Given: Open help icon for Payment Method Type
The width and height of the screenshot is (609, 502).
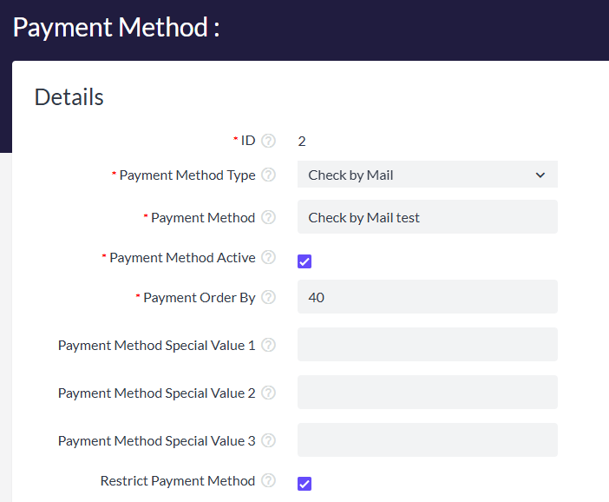Looking at the screenshot, I should click(x=268, y=175).
